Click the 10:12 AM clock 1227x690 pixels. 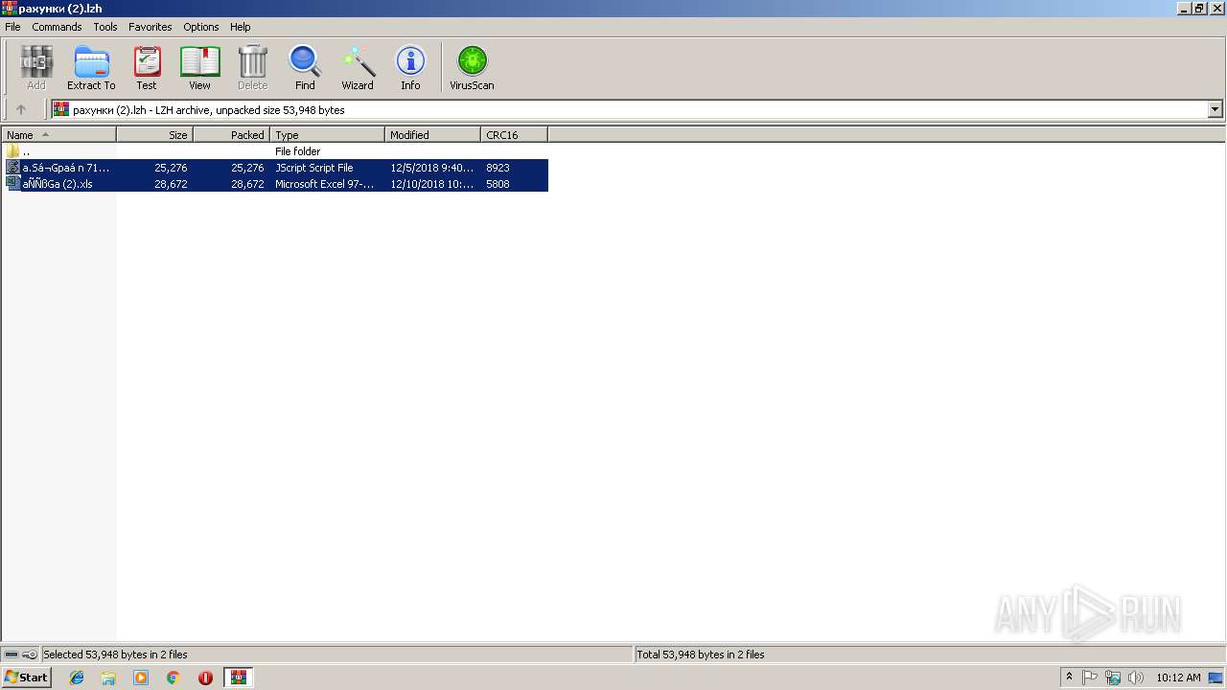point(1178,678)
